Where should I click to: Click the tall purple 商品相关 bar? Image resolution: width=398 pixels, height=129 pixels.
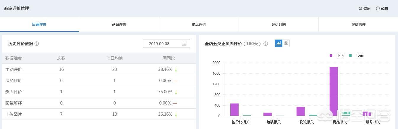tap(334, 91)
